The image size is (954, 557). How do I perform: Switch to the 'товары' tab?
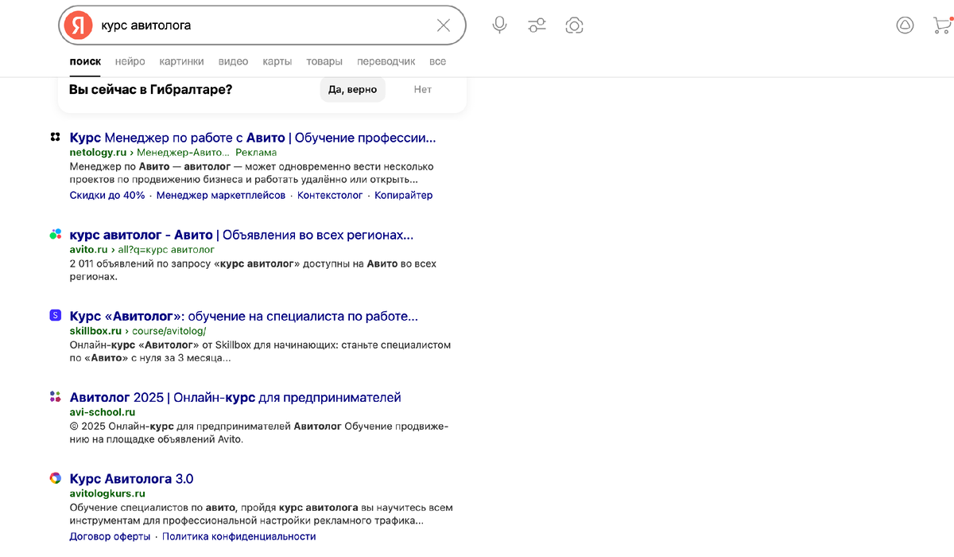pos(324,61)
